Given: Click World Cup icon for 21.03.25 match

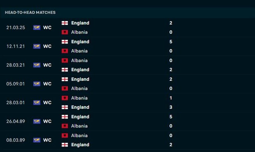Looking at the screenshot, I should 37,27.
